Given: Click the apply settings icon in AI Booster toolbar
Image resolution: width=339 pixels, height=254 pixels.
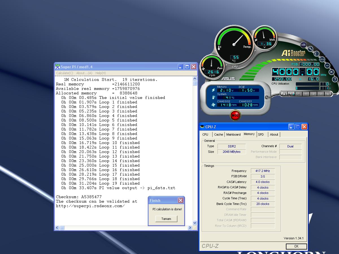Looking at the screenshot, I should pos(291,94).
